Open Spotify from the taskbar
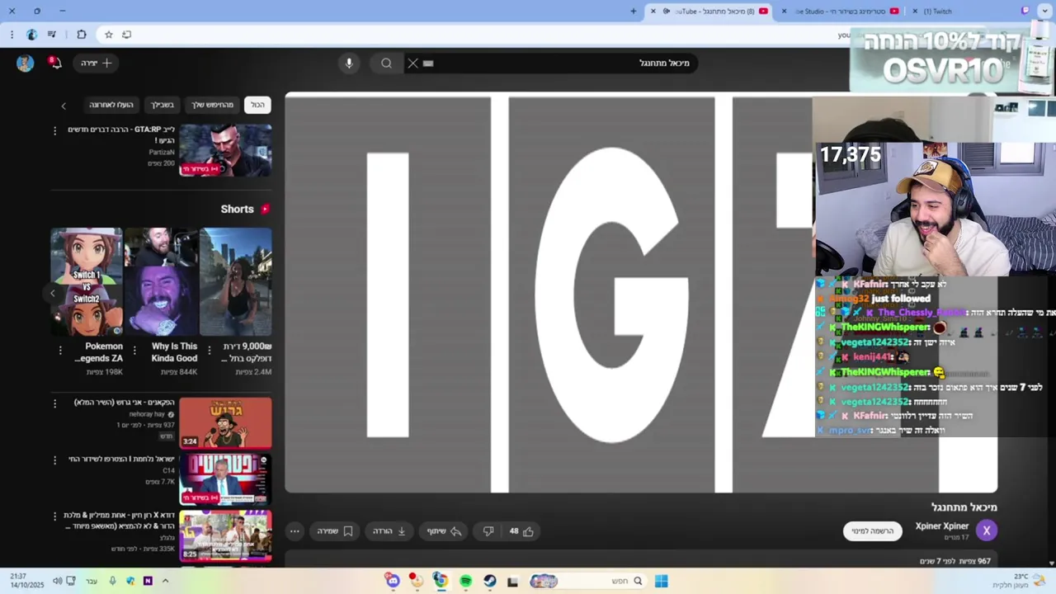 465,581
